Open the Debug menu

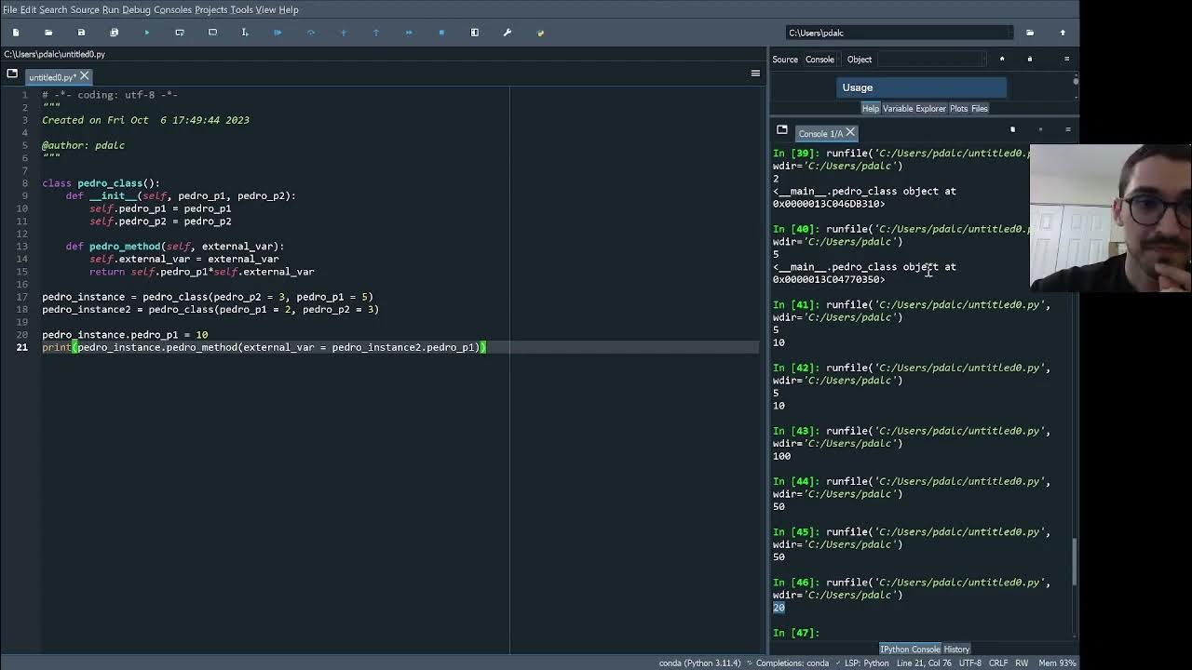pos(136,9)
